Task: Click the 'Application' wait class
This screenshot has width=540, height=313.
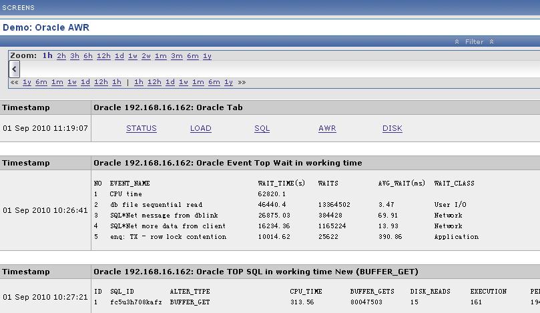Action: point(457,236)
